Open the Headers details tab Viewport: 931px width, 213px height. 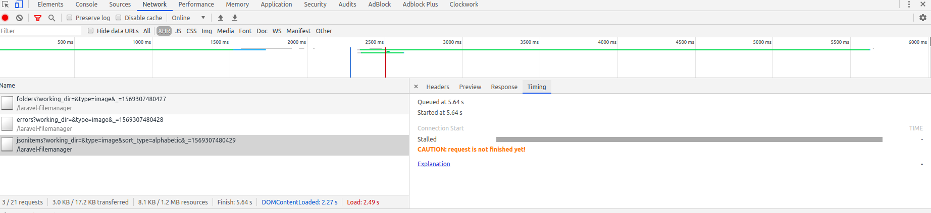coord(438,87)
